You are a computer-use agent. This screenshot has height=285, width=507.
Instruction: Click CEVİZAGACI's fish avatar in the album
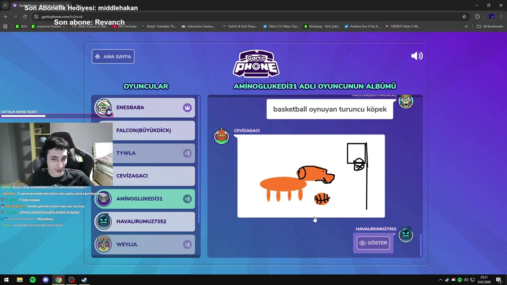click(x=221, y=136)
